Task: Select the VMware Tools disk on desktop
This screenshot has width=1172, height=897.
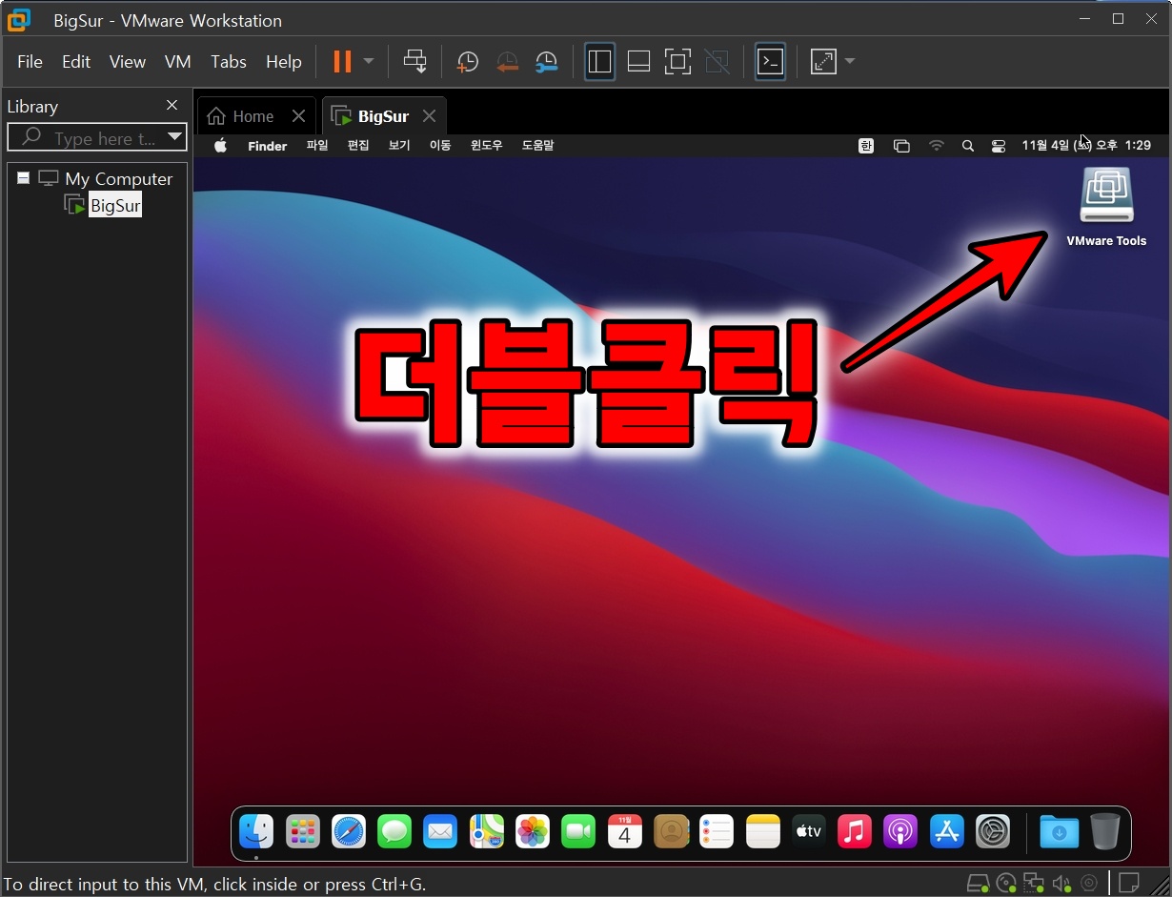Action: pyautogui.click(x=1106, y=207)
